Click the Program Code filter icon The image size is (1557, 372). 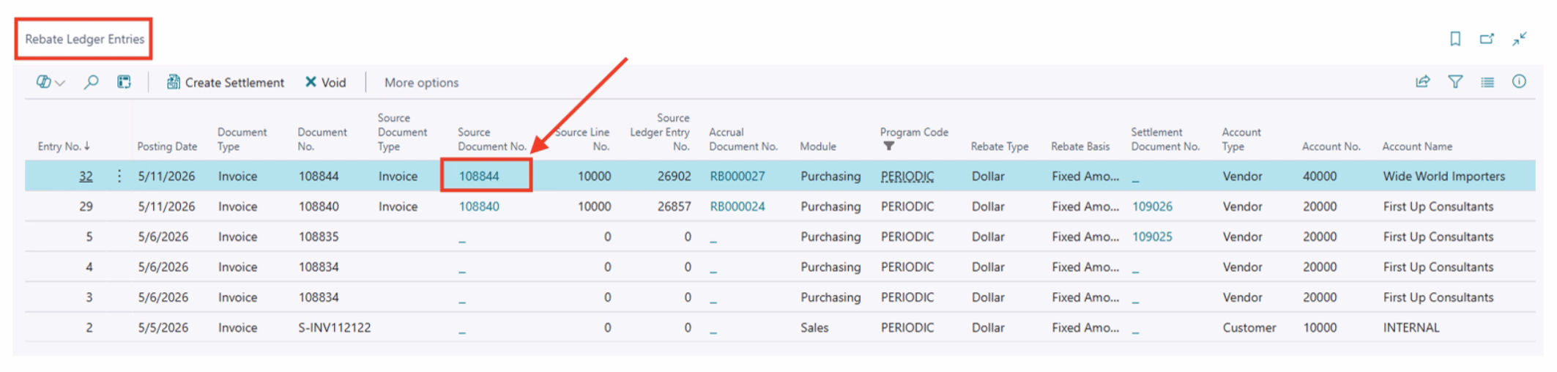[x=888, y=146]
